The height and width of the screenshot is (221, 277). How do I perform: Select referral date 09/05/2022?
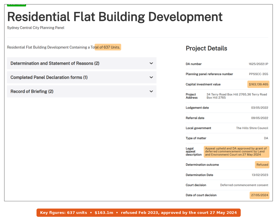259,118
